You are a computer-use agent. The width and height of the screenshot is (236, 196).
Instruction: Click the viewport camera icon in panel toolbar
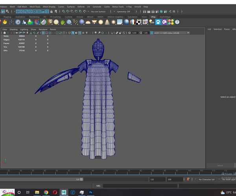(17, 33)
